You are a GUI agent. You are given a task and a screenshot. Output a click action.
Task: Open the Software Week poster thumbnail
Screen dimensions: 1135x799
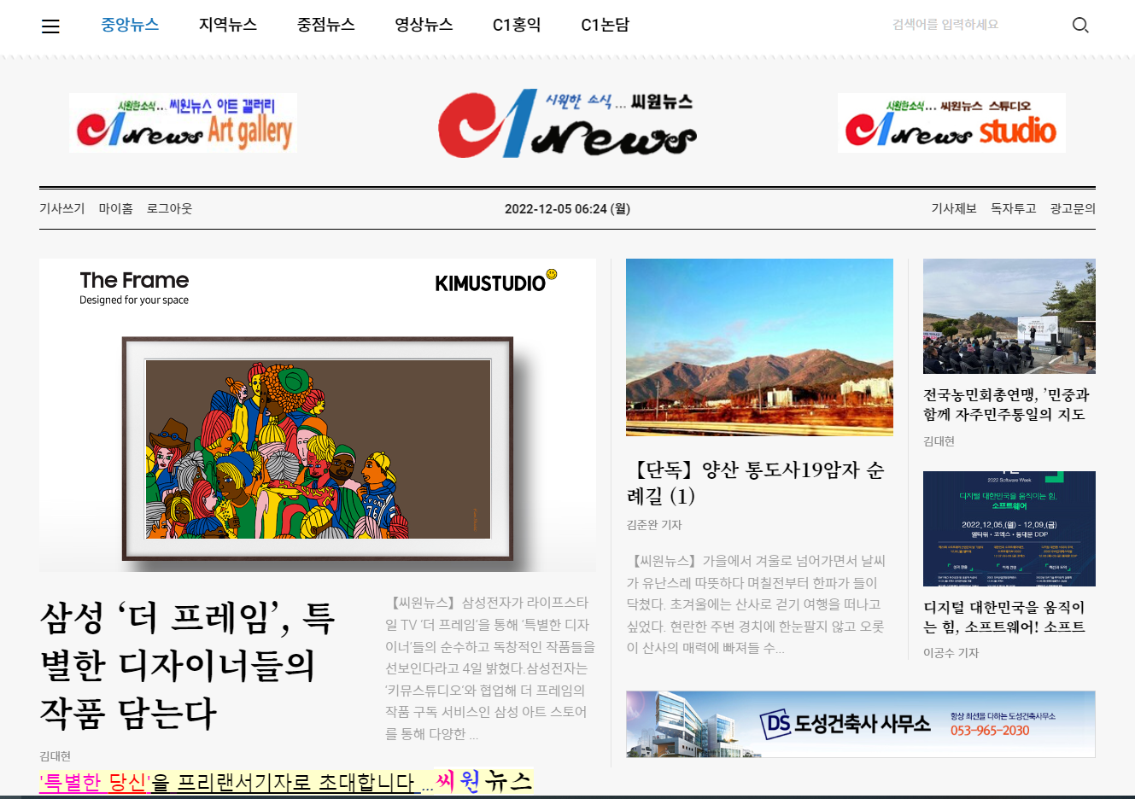(x=1009, y=528)
